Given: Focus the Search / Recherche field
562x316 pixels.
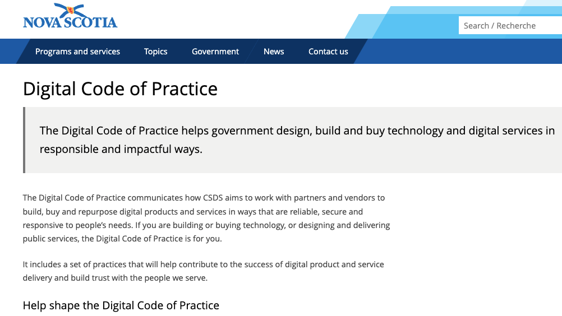Looking at the screenshot, I should [x=509, y=26].
